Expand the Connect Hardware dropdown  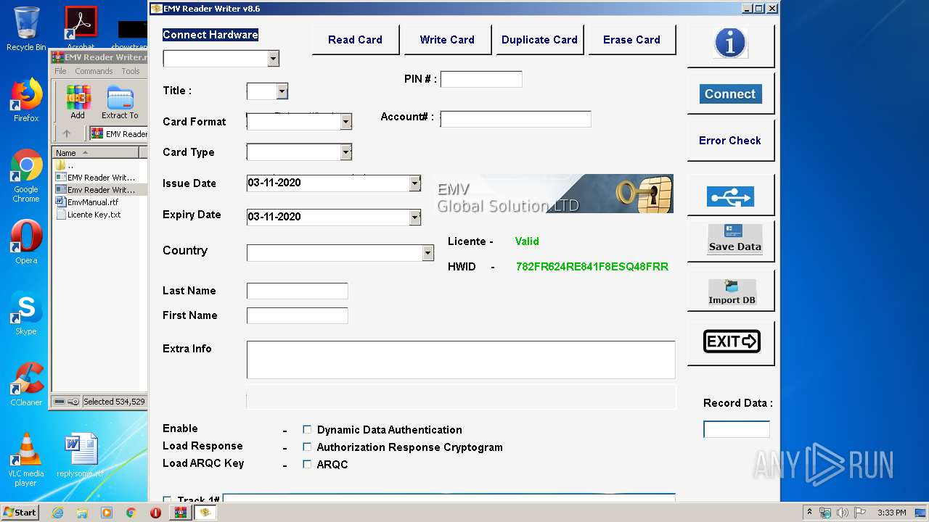[x=273, y=59]
